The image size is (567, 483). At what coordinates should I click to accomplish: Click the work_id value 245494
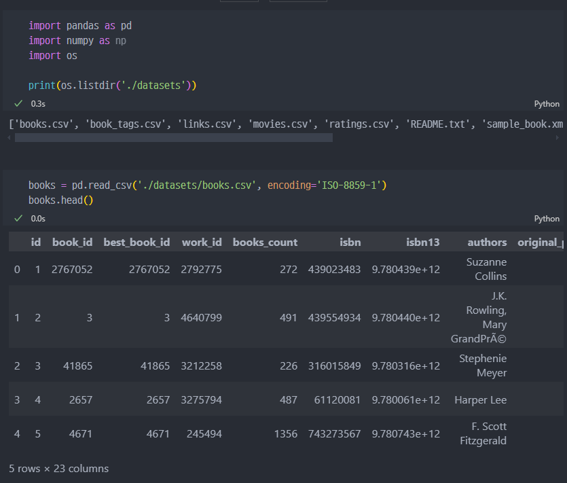(x=204, y=434)
